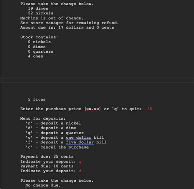
Task: Click the 'Stock contains:' heading
Action: click(39, 37)
